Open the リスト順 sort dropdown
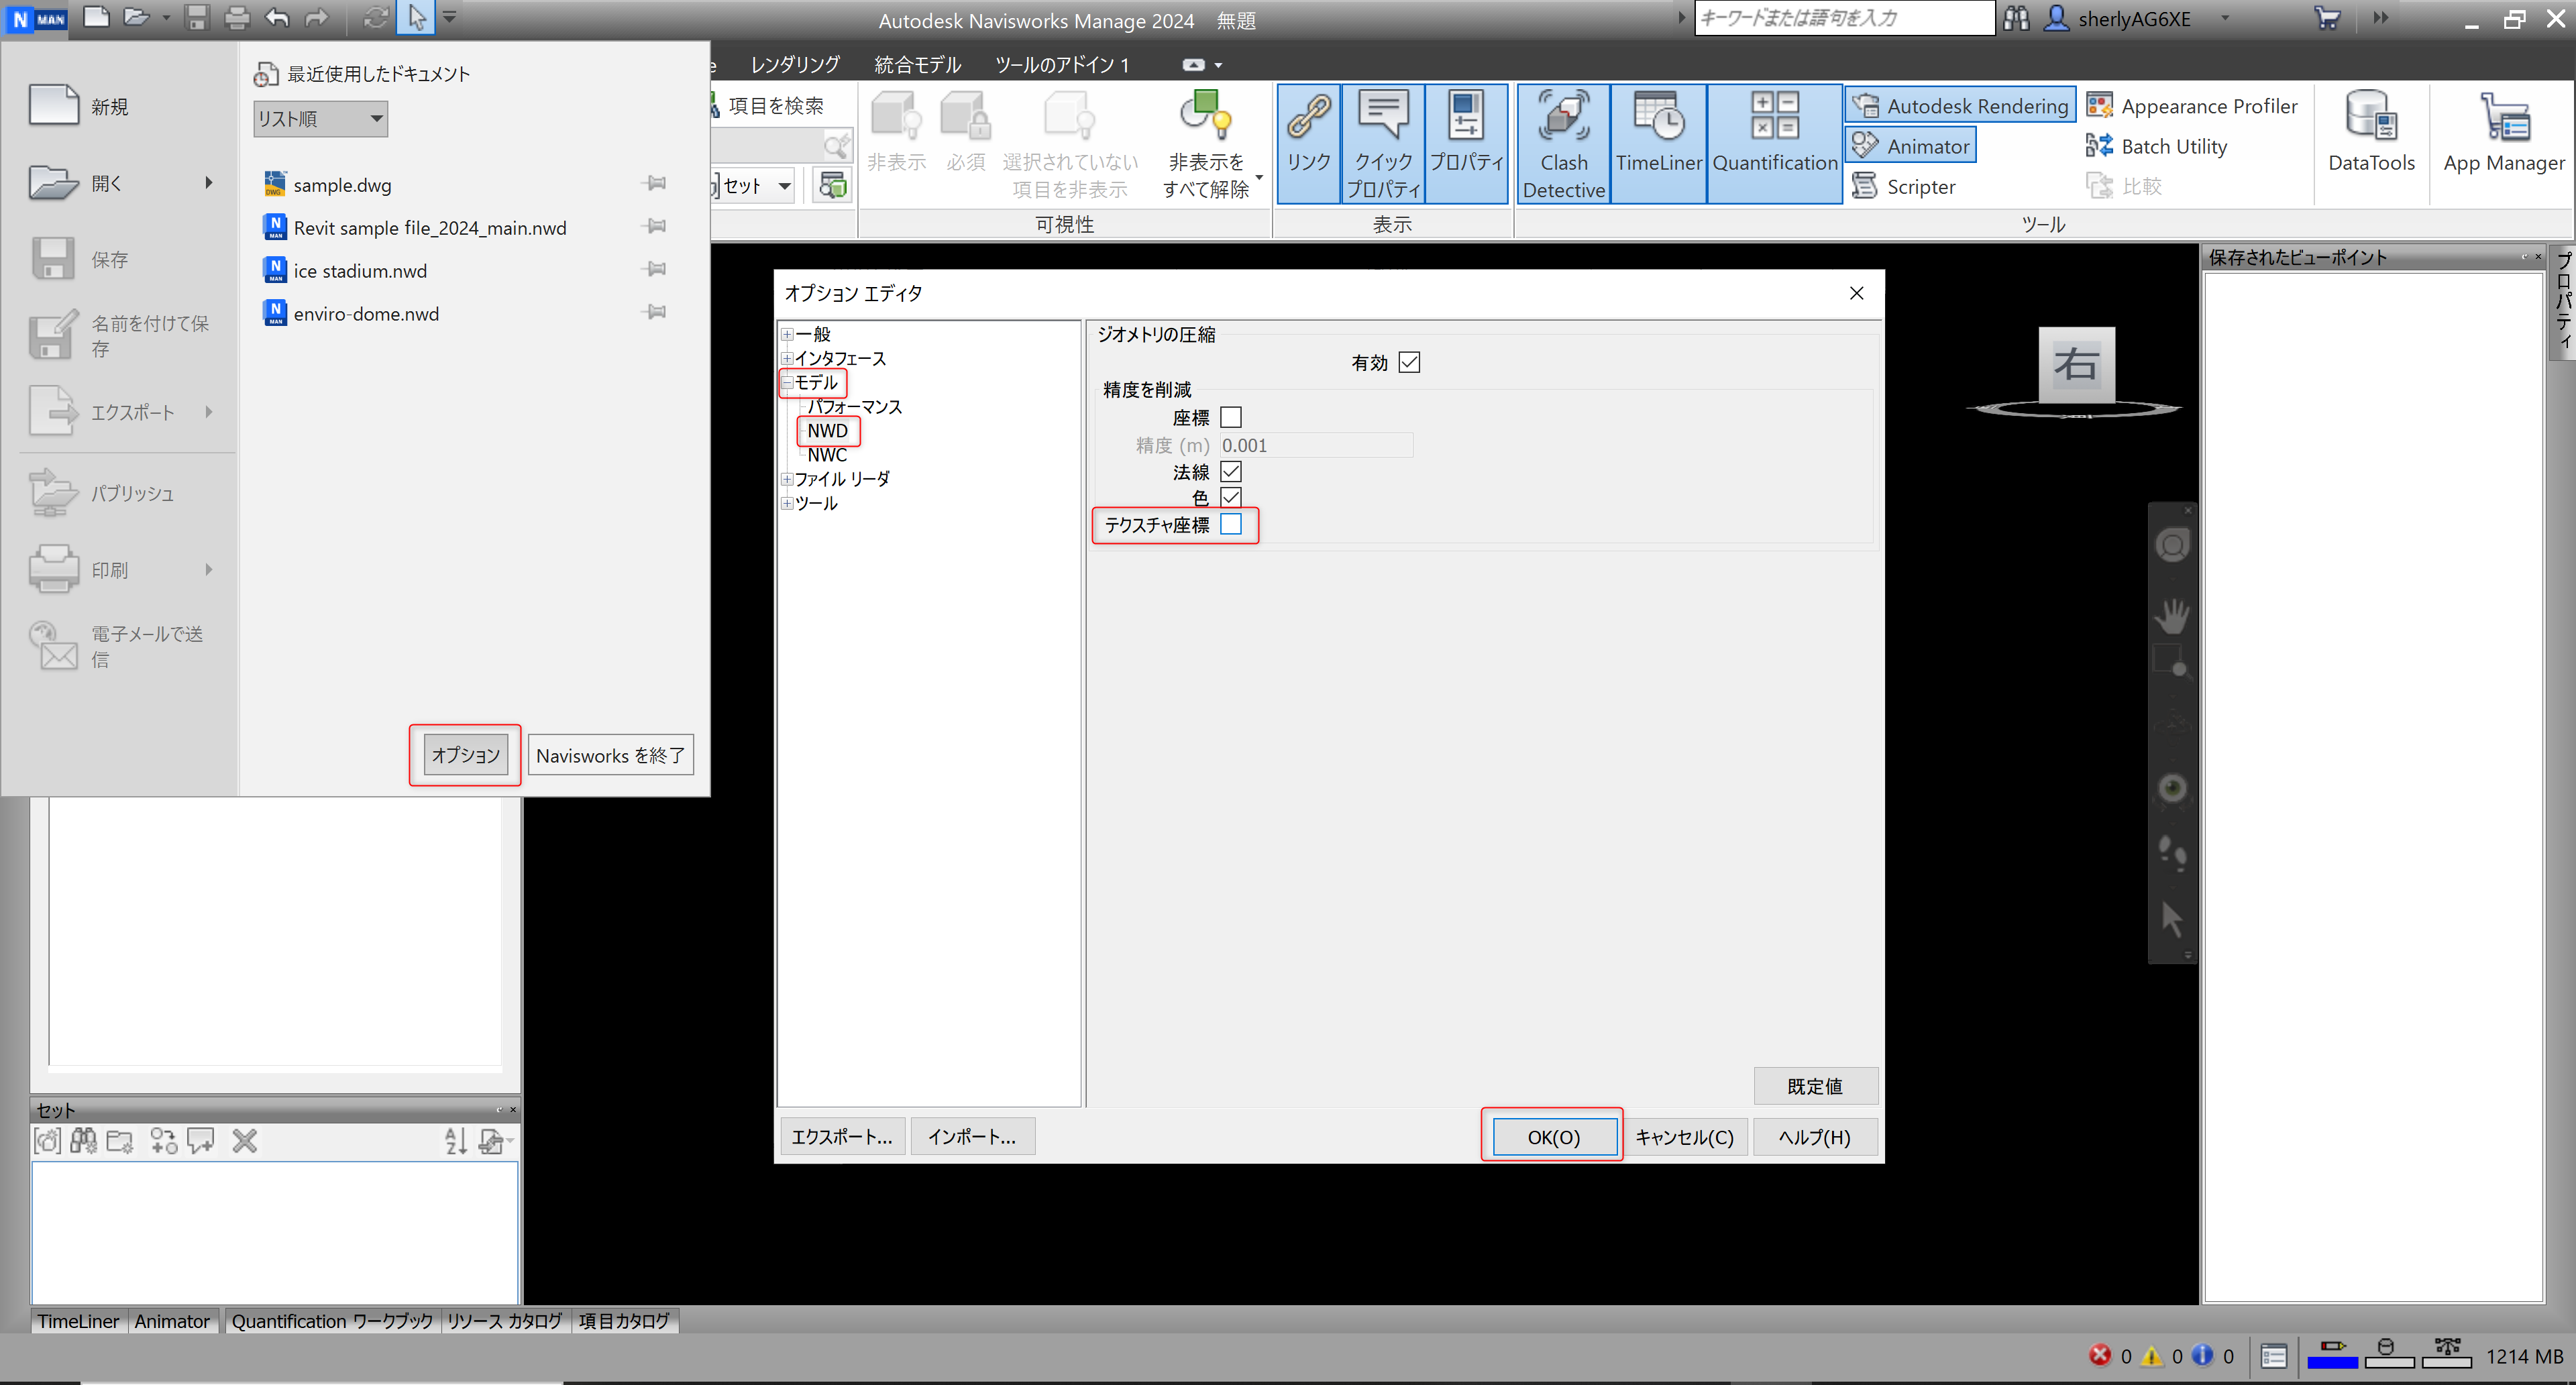The width and height of the screenshot is (2576, 1385). click(x=320, y=119)
